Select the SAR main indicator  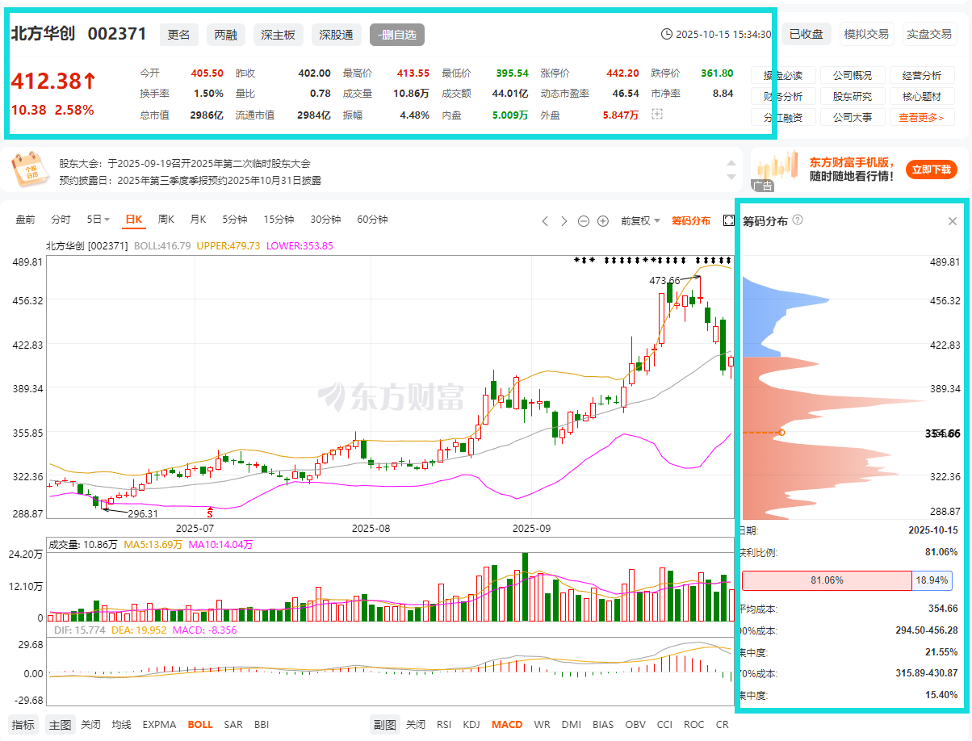click(x=233, y=724)
